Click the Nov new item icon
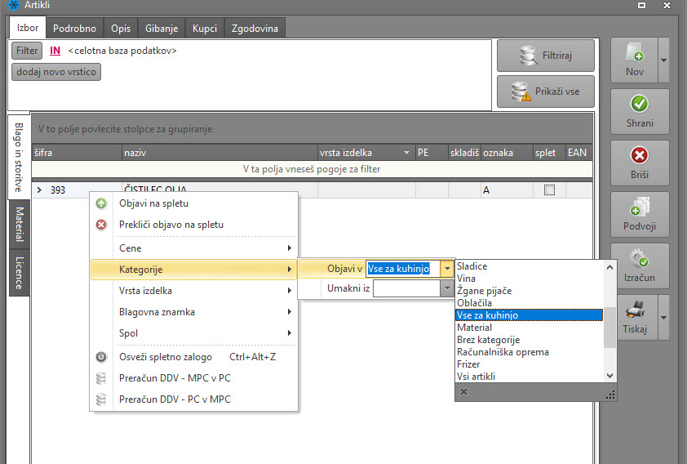This screenshot has height=464, width=687. click(x=635, y=53)
